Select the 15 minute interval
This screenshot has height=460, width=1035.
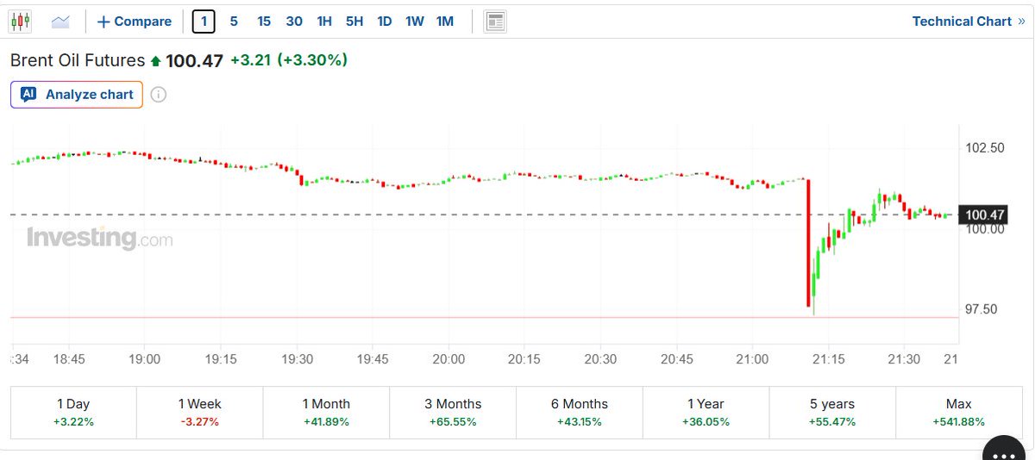point(264,22)
